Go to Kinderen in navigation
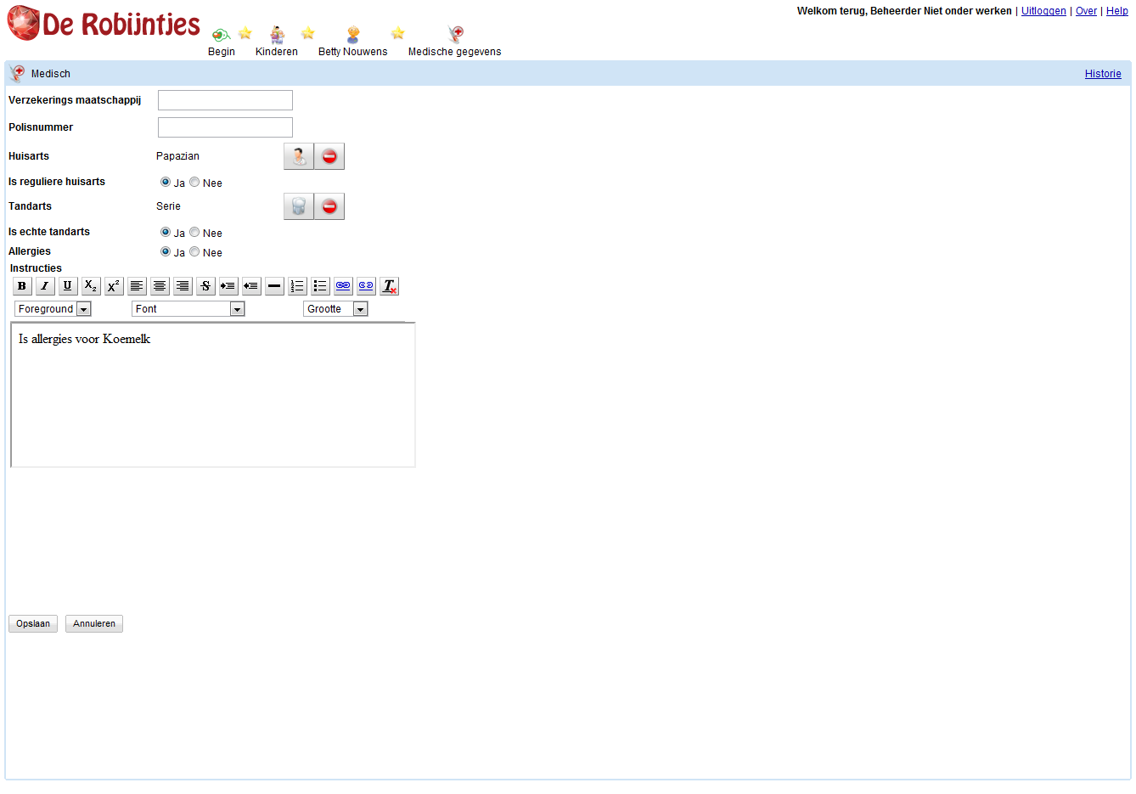This screenshot has height=794, width=1136. pos(277,42)
